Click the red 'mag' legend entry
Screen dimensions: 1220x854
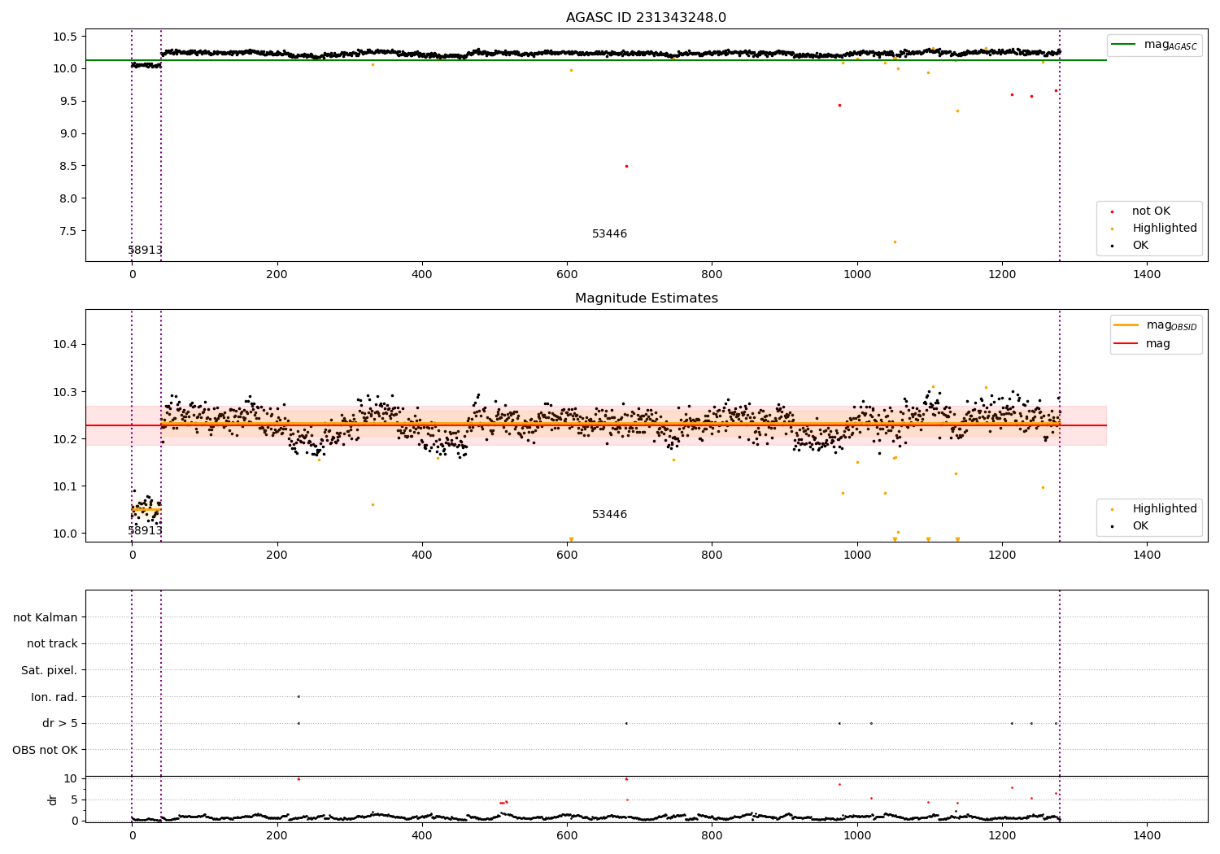click(x=1143, y=343)
